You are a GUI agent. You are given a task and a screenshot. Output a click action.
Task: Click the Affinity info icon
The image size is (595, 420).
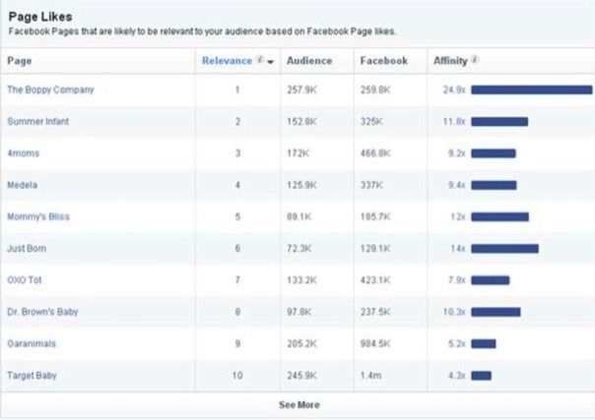(475, 60)
